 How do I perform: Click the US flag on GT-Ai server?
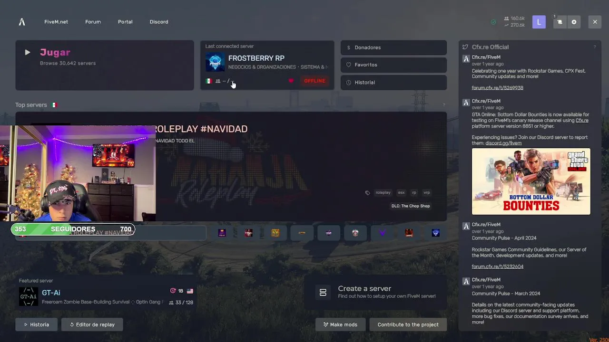click(x=190, y=291)
